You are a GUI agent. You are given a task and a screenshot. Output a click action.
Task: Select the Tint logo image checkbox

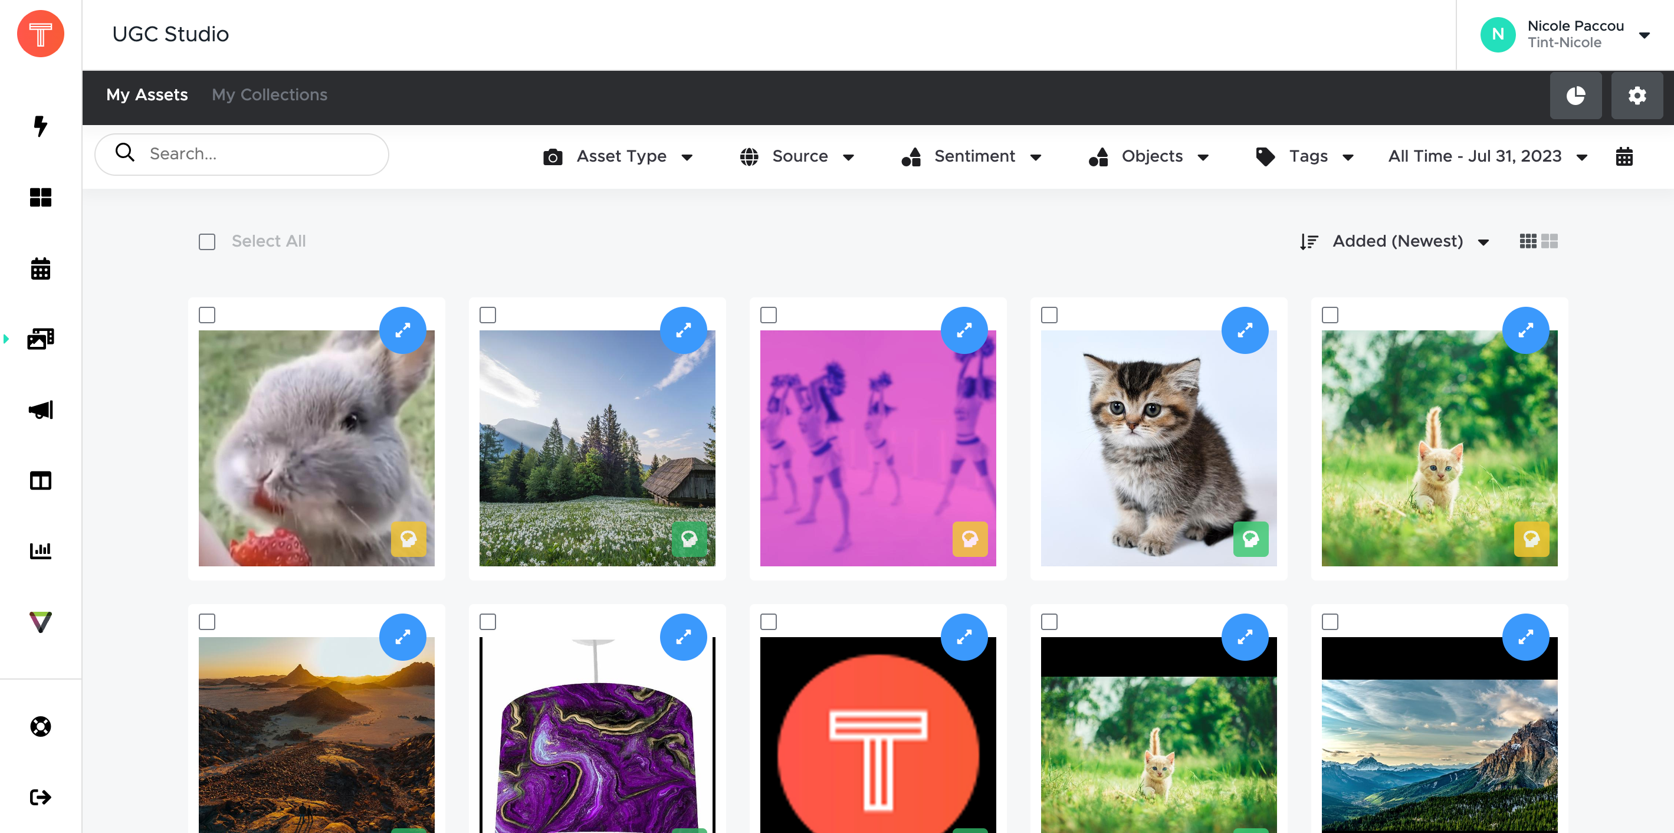coord(769,622)
